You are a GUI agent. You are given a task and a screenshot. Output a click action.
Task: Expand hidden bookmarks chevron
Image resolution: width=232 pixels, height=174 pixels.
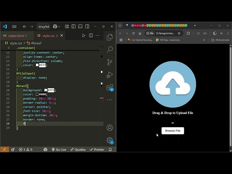tap(204, 40)
